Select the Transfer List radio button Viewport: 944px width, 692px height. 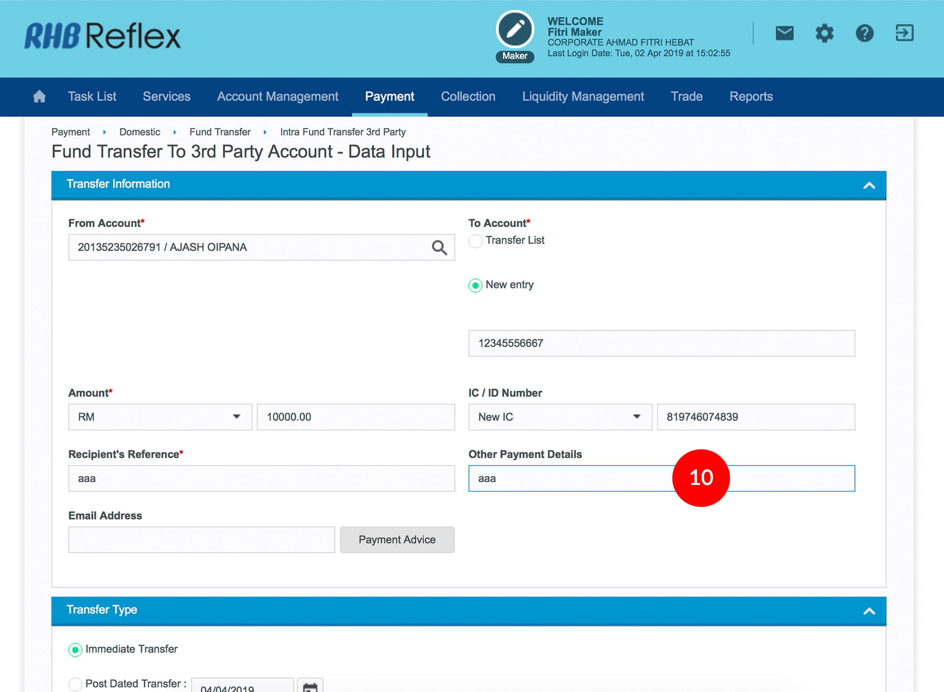point(476,241)
